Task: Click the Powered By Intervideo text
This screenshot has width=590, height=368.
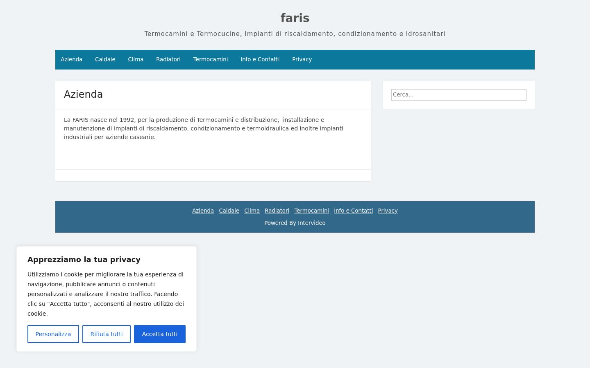Action: click(x=295, y=223)
